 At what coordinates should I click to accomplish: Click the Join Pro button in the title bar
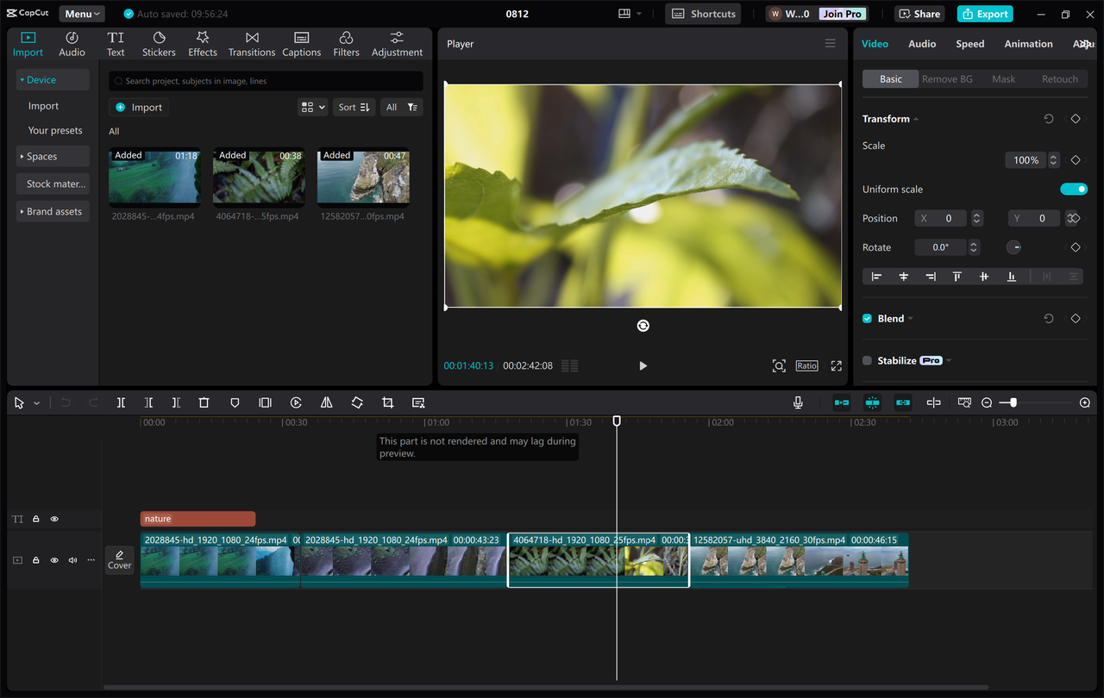[841, 13]
